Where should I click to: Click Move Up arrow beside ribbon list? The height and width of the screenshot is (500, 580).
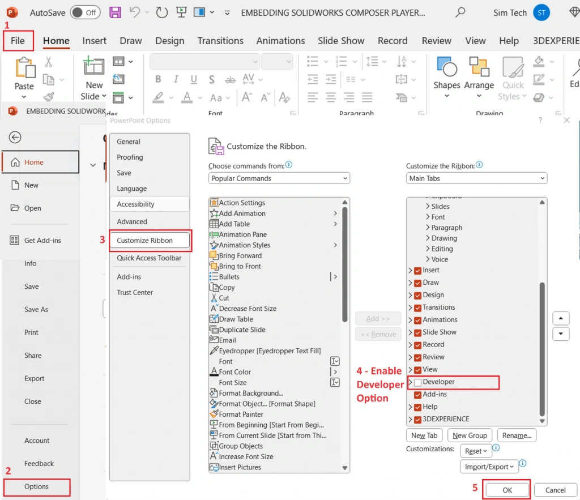[x=561, y=318]
